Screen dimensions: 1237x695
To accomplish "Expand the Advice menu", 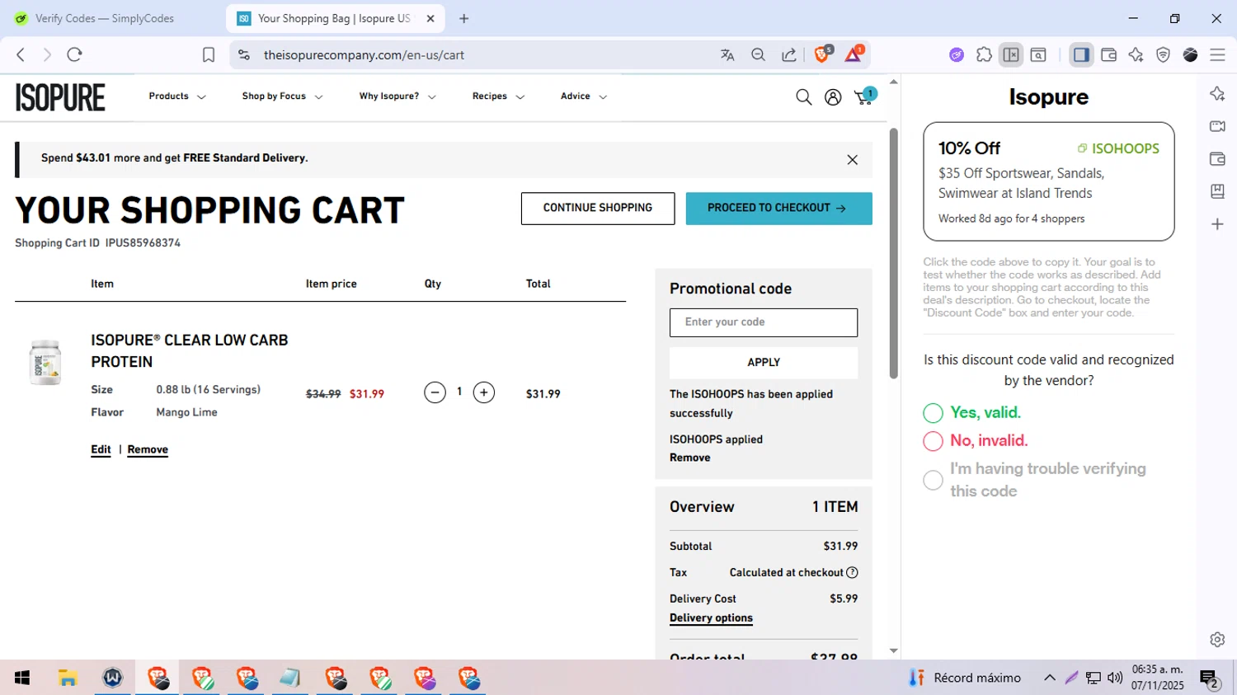I will [584, 96].
